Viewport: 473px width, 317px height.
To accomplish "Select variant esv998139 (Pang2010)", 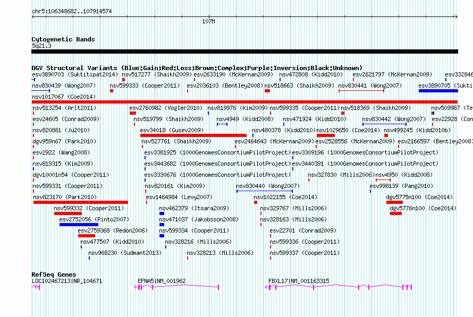I will (401, 186).
